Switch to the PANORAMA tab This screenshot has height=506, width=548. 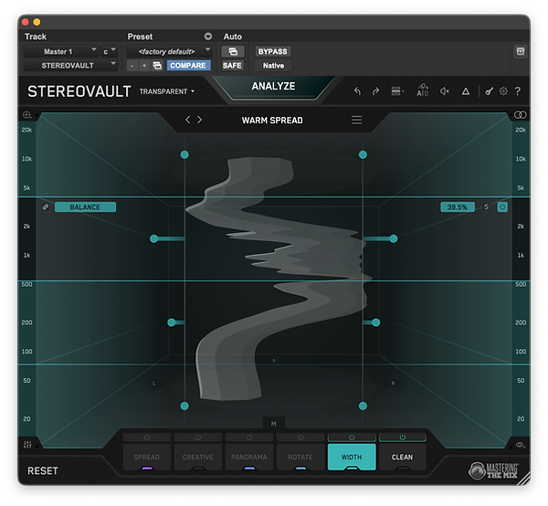coord(249,457)
